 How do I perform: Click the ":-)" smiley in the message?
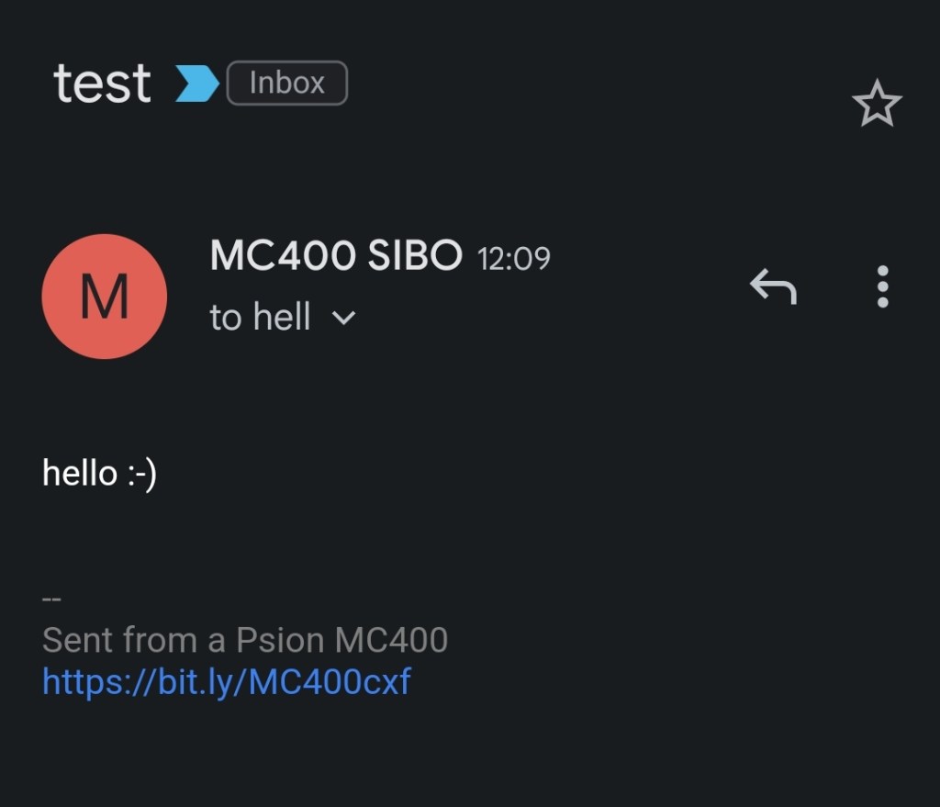pyautogui.click(x=141, y=475)
